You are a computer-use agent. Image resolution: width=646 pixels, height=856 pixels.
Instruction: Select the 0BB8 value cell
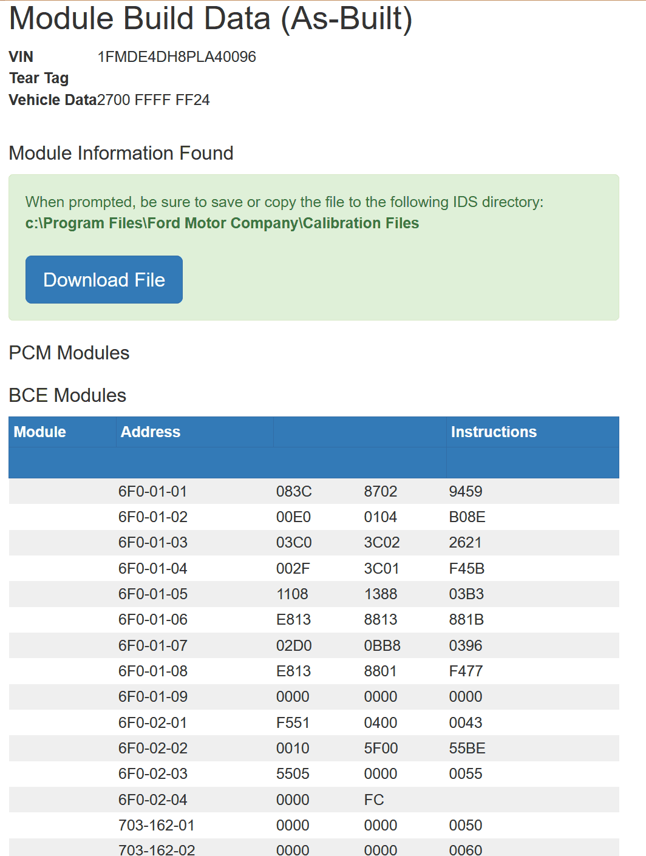(x=382, y=645)
